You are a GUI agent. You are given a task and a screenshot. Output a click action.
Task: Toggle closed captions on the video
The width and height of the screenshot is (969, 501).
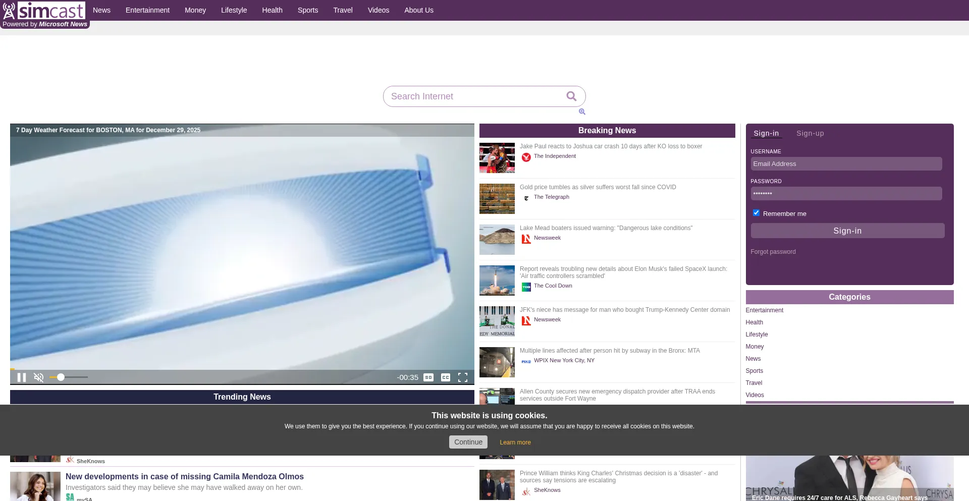pyautogui.click(x=446, y=377)
